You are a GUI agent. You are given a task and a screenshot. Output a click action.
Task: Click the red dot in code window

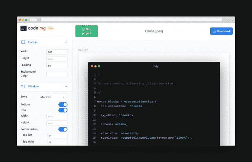(x=92, y=66)
